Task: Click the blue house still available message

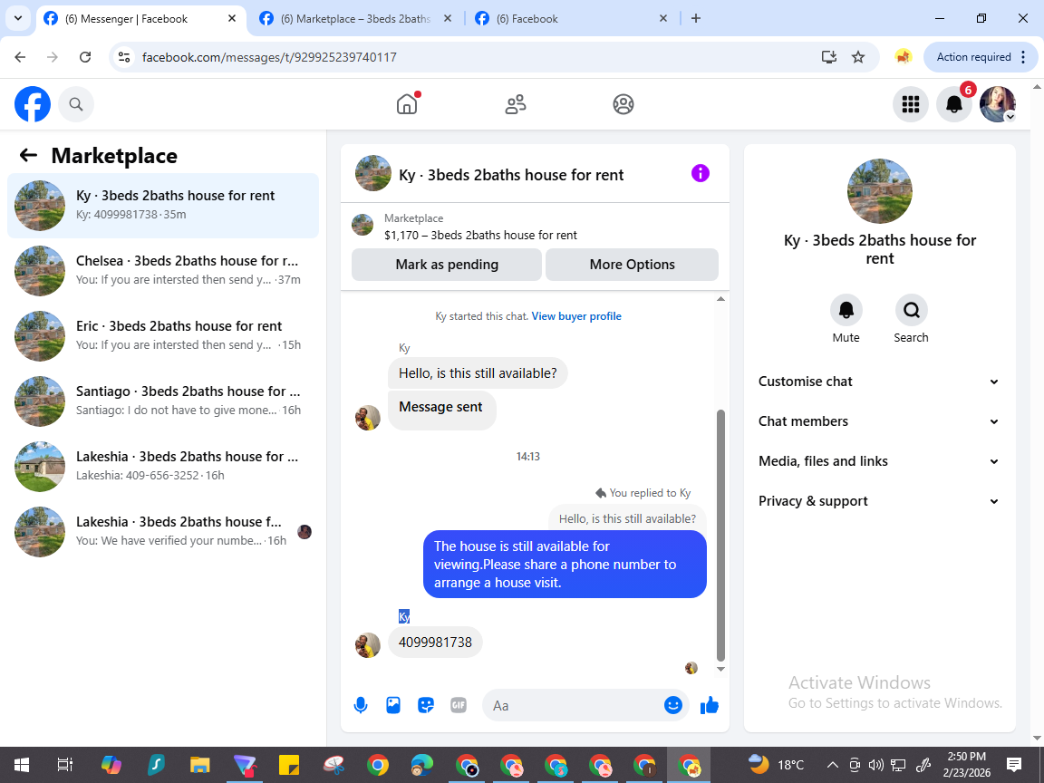Action: click(x=565, y=564)
